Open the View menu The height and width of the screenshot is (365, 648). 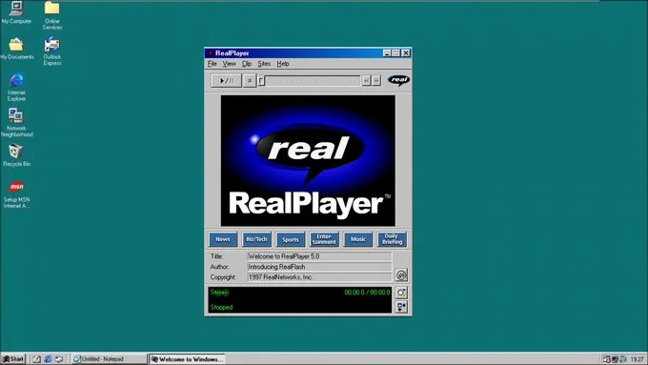click(229, 64)
